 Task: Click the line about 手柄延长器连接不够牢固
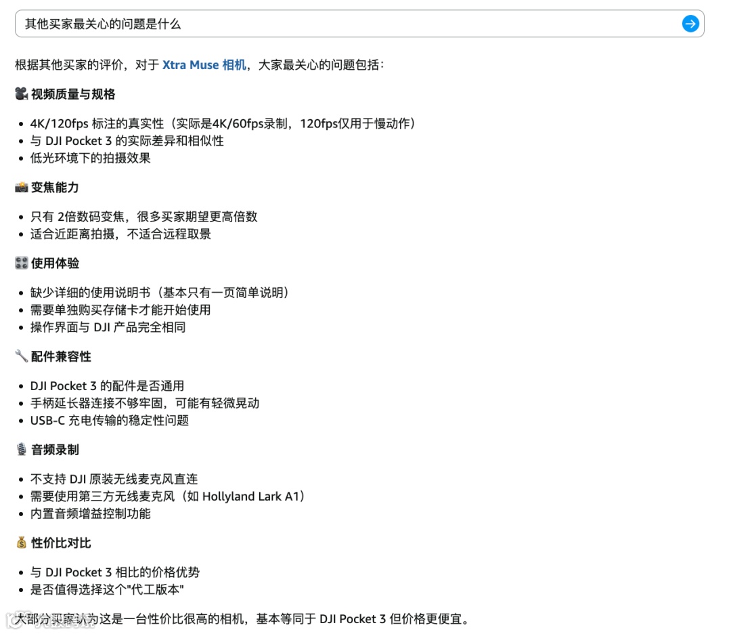point(145,403)
